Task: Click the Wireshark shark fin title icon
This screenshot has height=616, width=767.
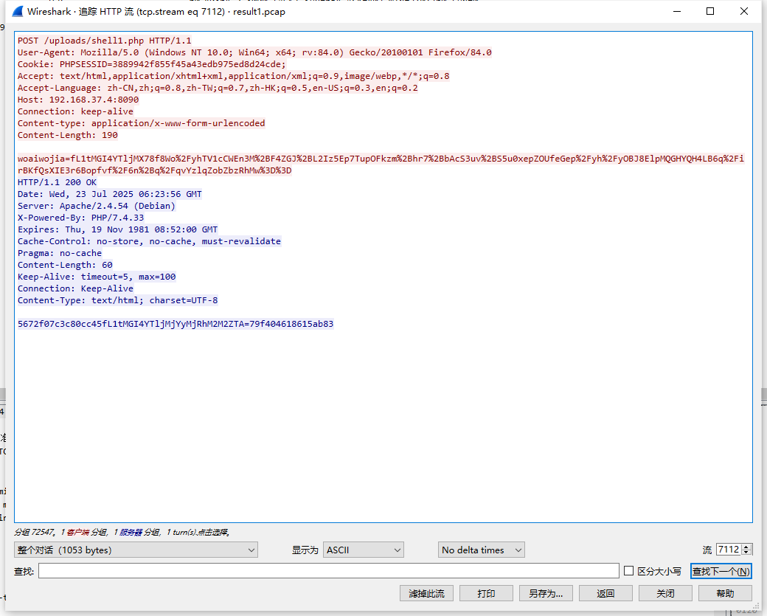Action: coord(15,12)
